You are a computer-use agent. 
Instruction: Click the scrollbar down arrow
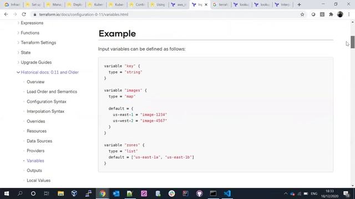pos(353,186)
